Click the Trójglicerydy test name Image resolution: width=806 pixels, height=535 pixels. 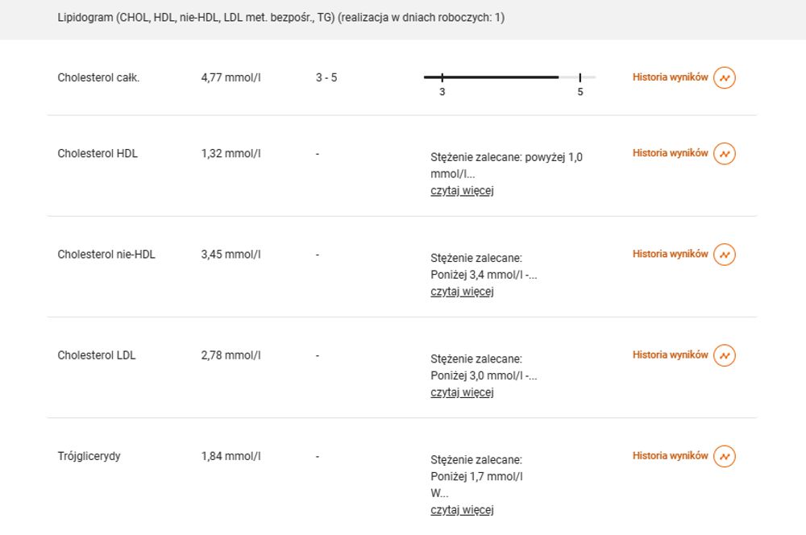[89, 456]
